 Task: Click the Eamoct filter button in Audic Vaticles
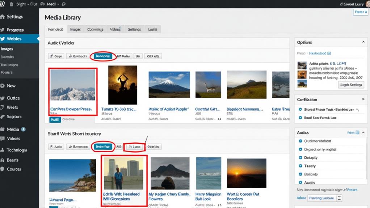tap(78, 56)
